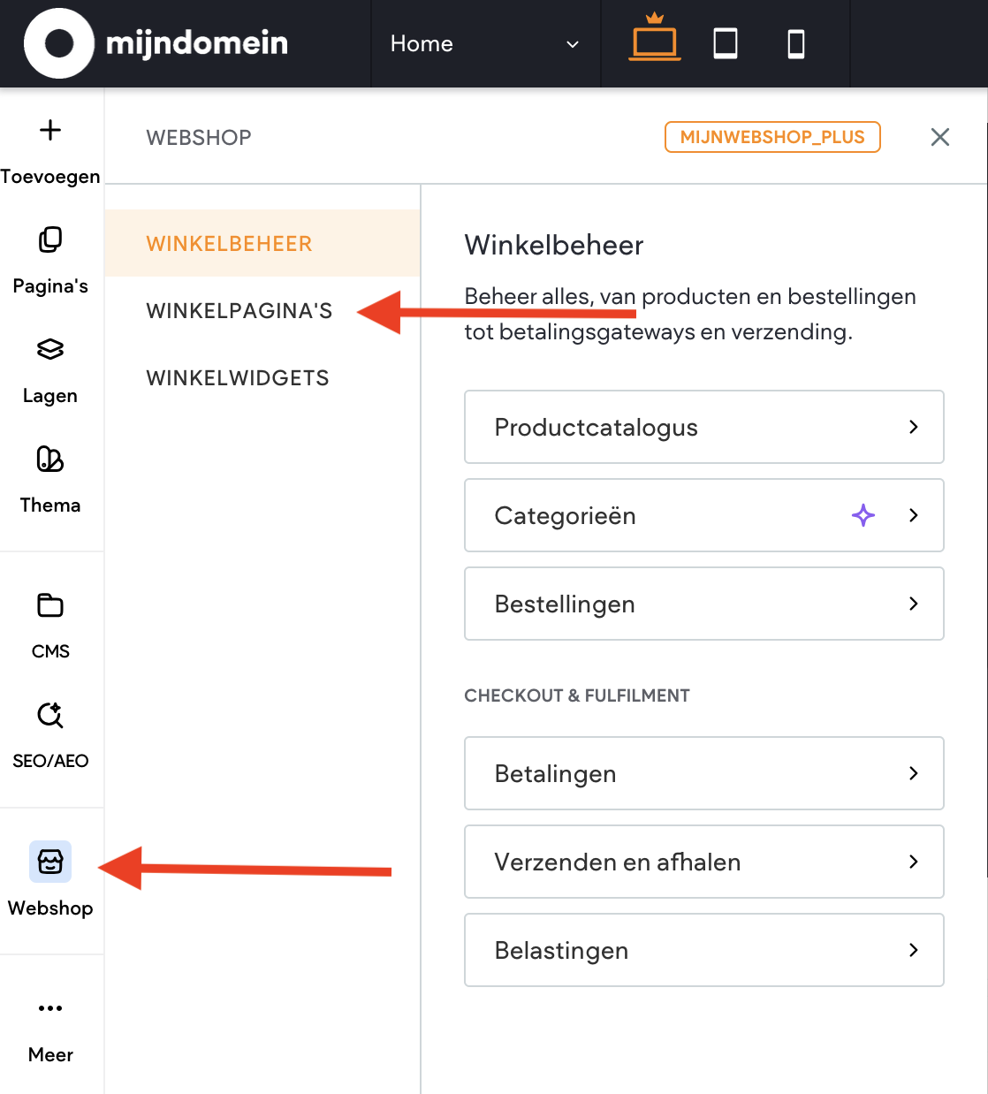Image resolution: width=988 pixels, height=1094 pixels.
Task: Open the Meer three-dots menu
Action: [x=50, y=1008]
